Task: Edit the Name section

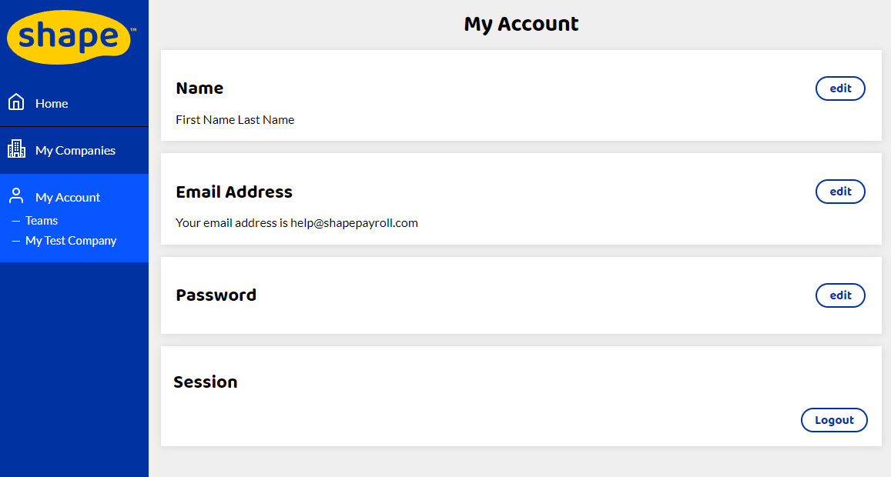Action: pos(840,88)
